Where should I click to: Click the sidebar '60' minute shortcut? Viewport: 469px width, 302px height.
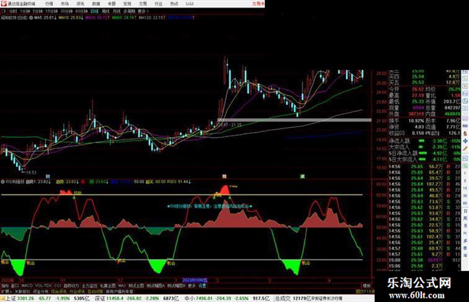point(465,203)
